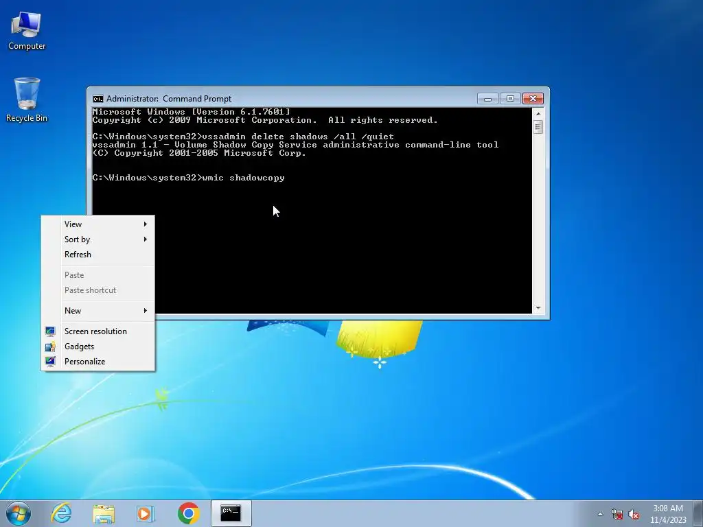Click the Personalize menu icon
The height and width of the screenshot is (527, 703).
(x=50, y=362)
